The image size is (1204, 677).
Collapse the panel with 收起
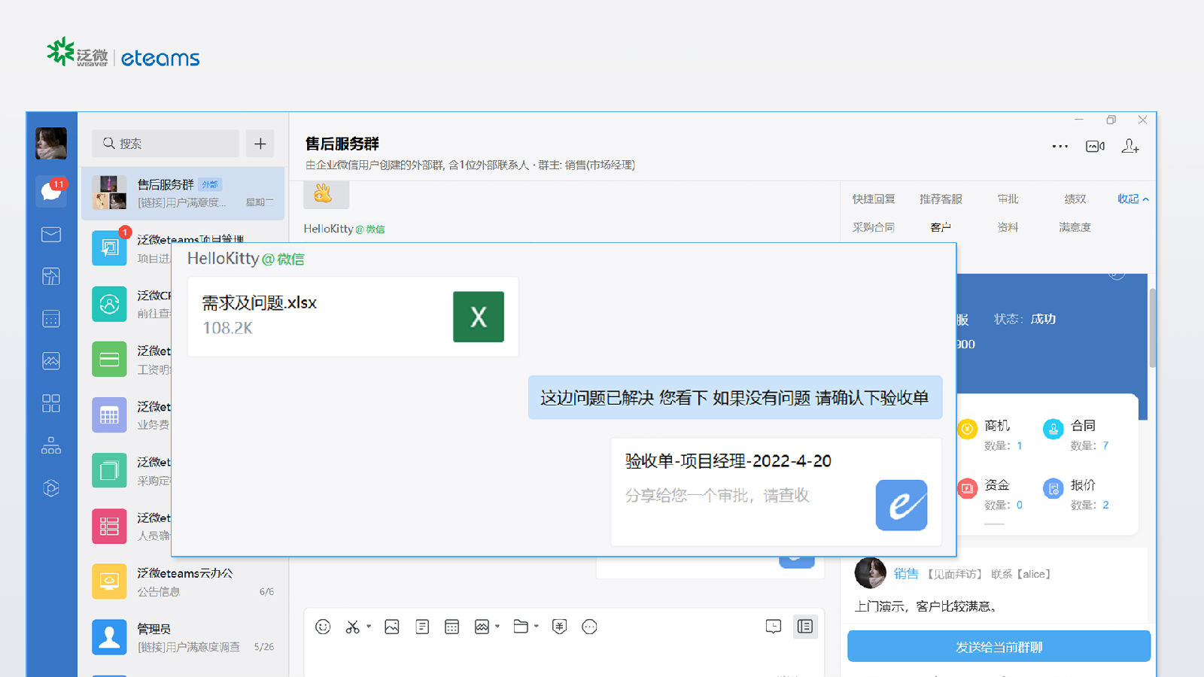(1133, 199)
